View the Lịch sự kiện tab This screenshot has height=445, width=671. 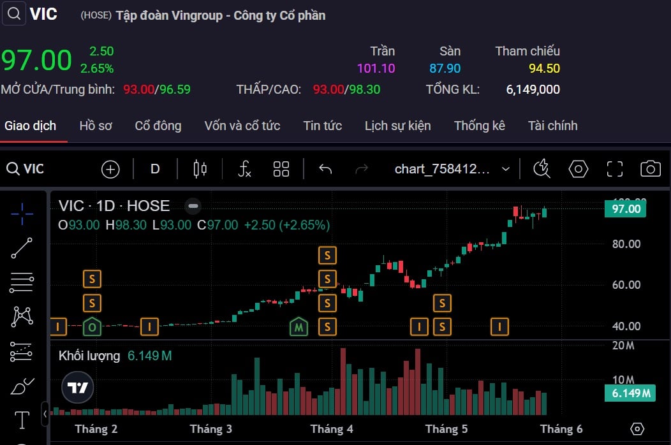pyautogui.click(x=398, y=126)
